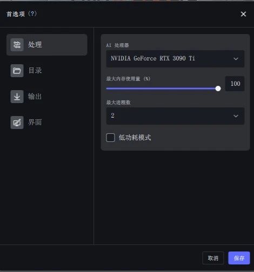Open the AI 处理器 GPU dropdown

click(x=175, y=59)
